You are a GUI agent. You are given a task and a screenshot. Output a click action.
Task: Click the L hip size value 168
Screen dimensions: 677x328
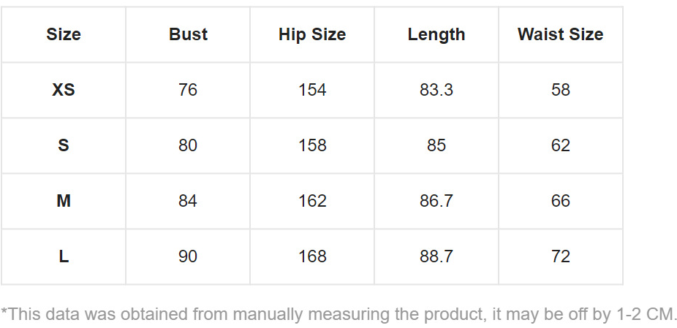(312, 256)
